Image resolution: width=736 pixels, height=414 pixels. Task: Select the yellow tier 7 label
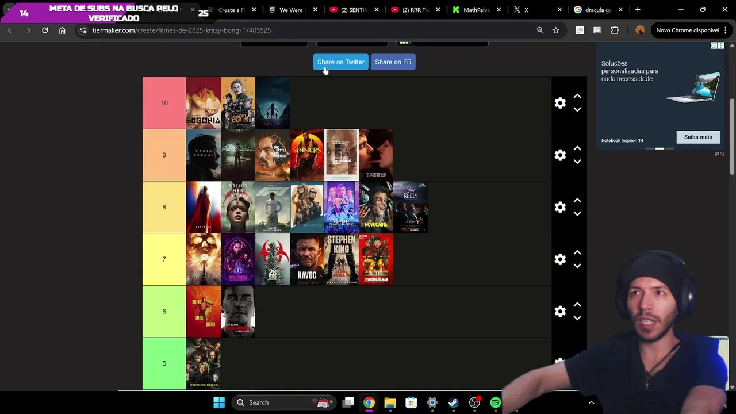[164, 259]
